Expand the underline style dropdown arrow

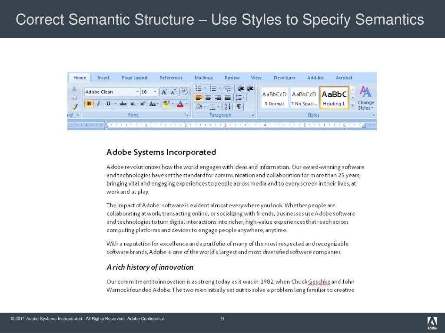[x=115, y=104]
